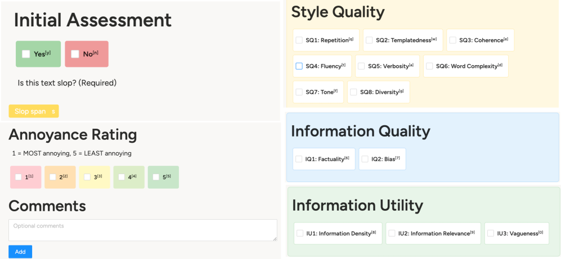Viewport: 561px width, 259px height.
Task: Select annoyance rating 4
Action: 122,177
